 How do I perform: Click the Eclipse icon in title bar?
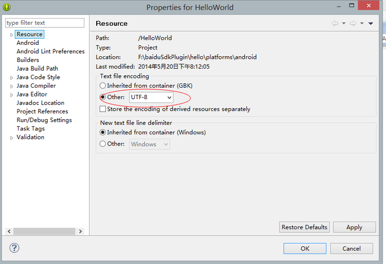point(7,7)
